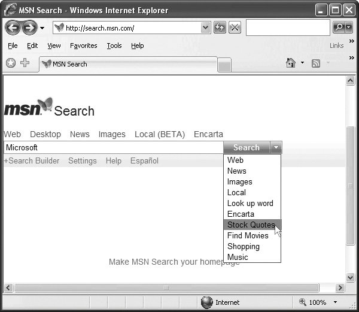
Task: Choose Music in the dropdown list
Action: coord(252,257)
